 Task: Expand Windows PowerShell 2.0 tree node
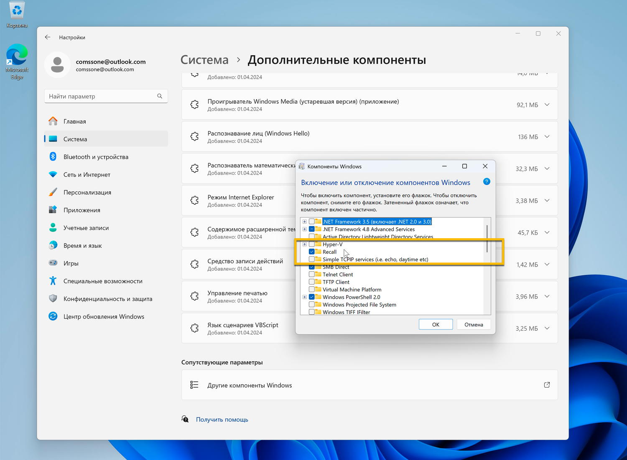click(305, 297)
